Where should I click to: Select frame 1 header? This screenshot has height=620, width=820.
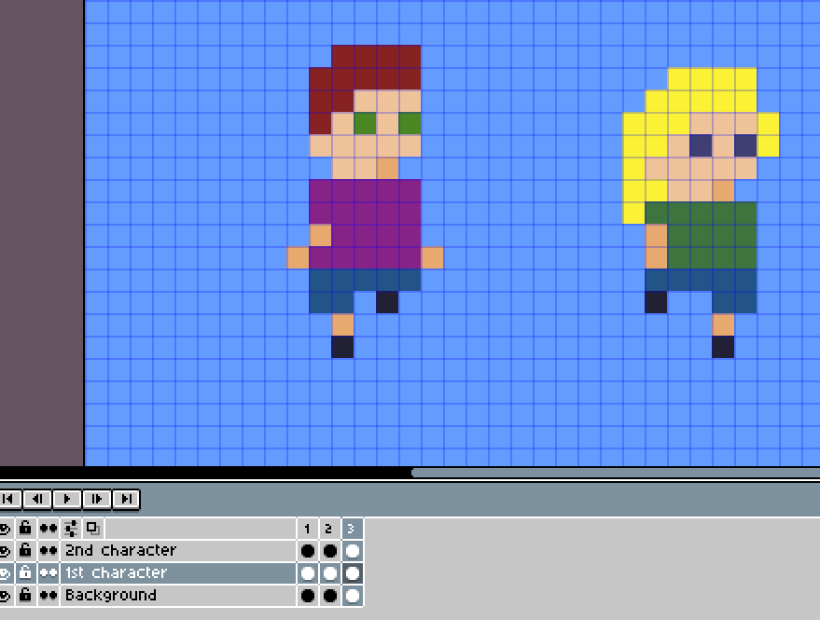308,529
